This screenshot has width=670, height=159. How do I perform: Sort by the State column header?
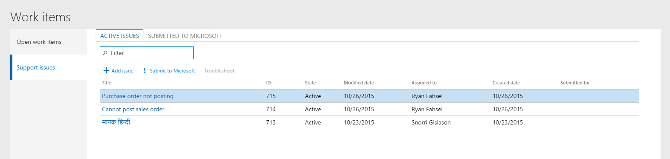point(310,83)
